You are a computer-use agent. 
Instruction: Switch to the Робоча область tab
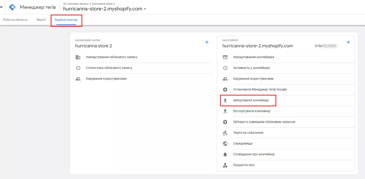pos(16,20)
